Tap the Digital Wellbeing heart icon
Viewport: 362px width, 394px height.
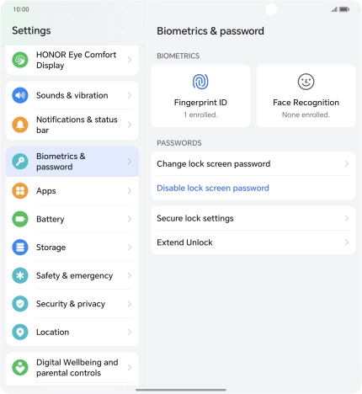[x=20, y=367]
